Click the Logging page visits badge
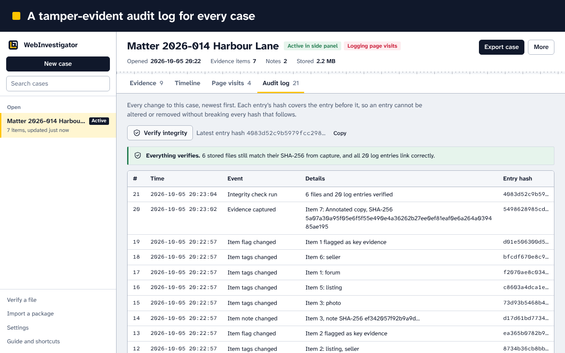This screenshot has height=353, width=565. [372, 46]
